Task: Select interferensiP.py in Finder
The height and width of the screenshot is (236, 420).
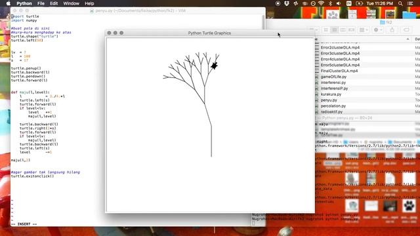Action: [x=334, y=88]
